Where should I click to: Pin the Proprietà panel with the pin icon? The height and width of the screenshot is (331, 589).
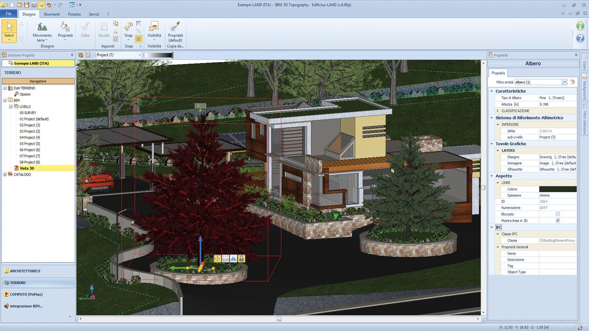(x=576, y=55)
